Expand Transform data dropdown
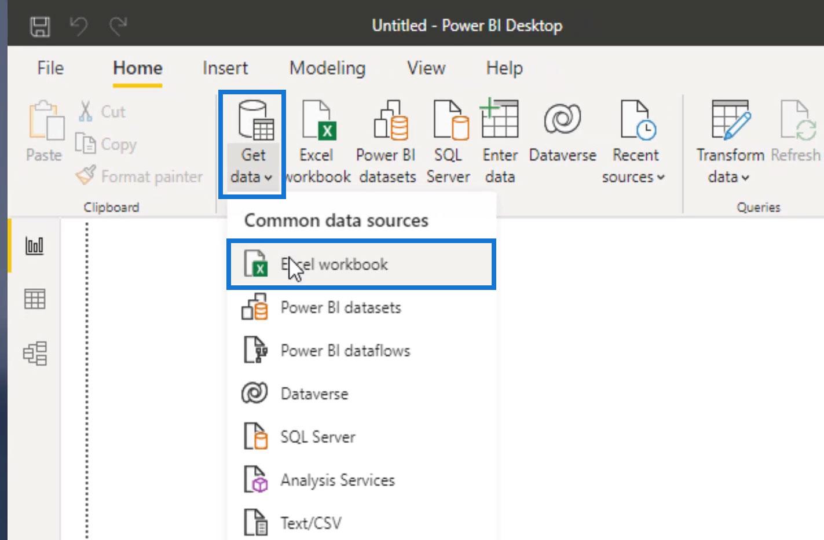 pyautogui.click(x=730, y=142)
